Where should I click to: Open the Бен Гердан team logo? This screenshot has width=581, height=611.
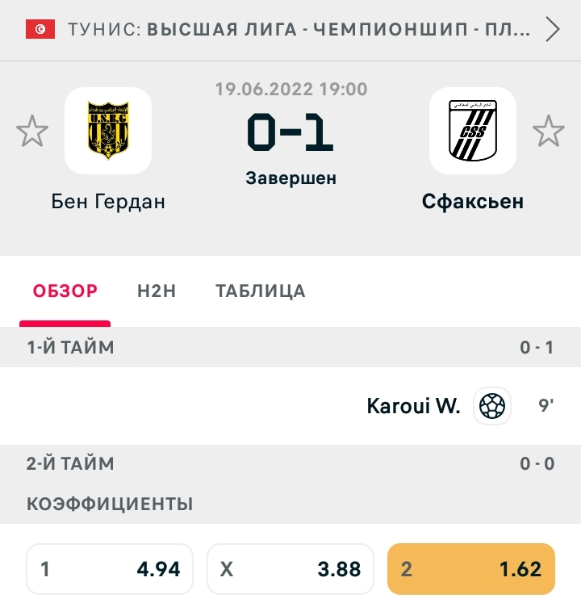click(x=108, y=131)
